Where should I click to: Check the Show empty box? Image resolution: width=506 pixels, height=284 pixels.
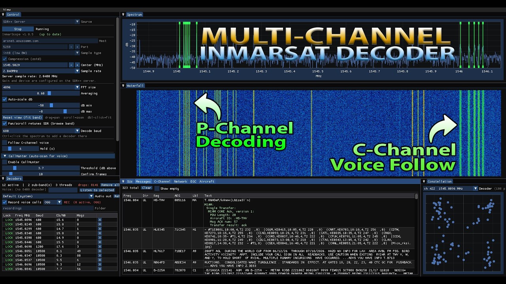[x=157, y=189]
